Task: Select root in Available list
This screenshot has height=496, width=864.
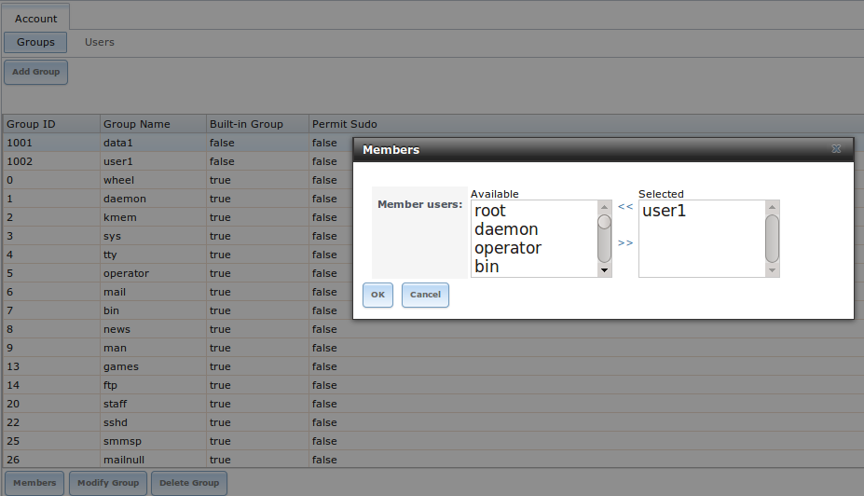Action: 490,211
